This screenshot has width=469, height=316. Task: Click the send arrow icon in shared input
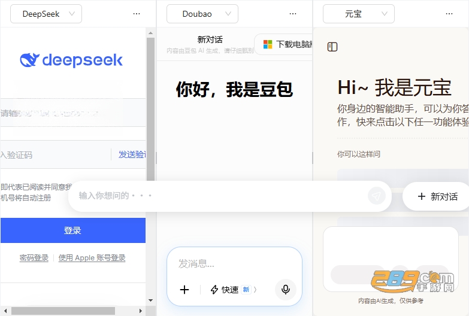(x=376, y=196)
